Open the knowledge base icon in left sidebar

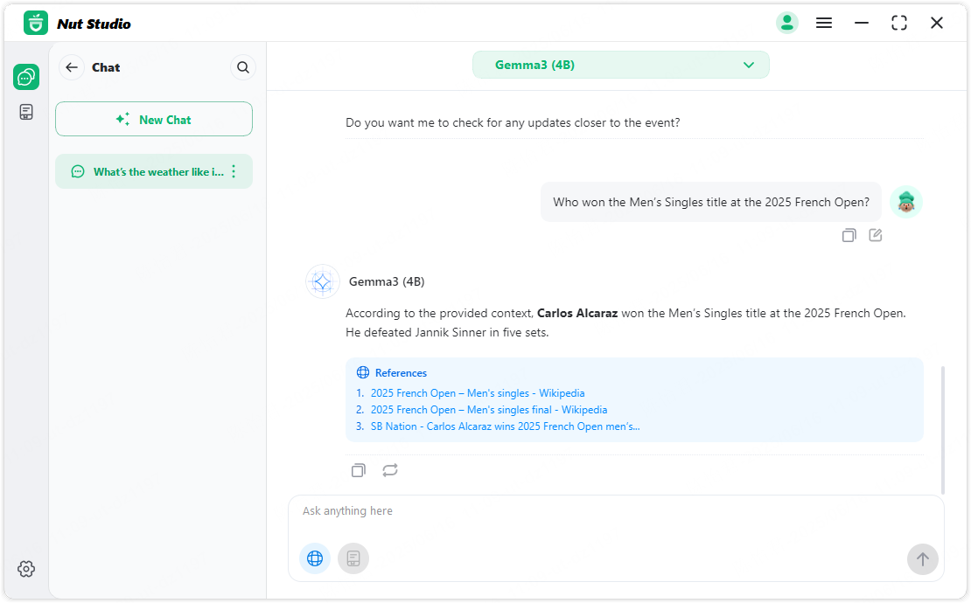pyautogui.click(x=26, y=112)
